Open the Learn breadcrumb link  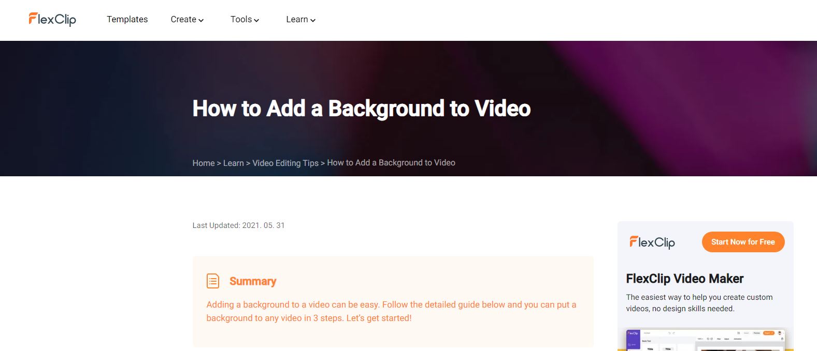click(x=233, y=163)
